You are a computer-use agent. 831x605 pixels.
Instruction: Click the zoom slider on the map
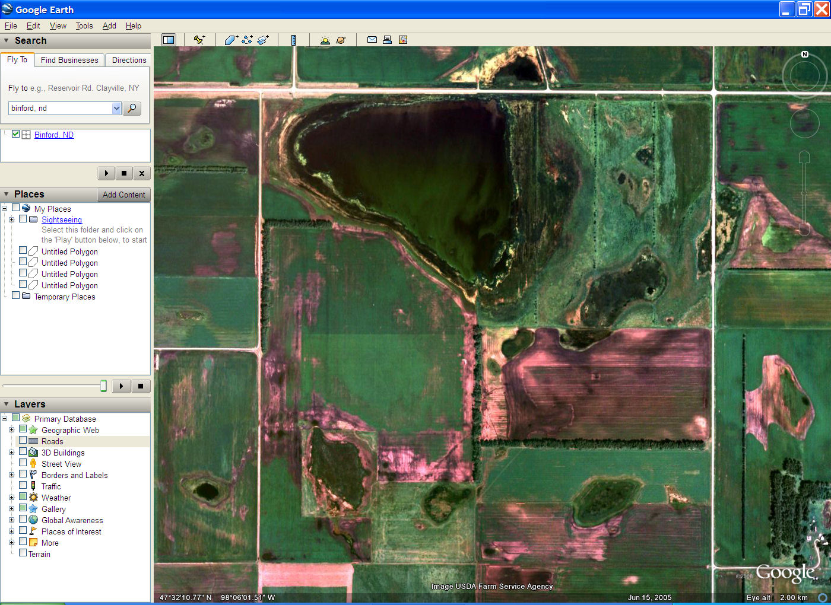tap(804, 193)
